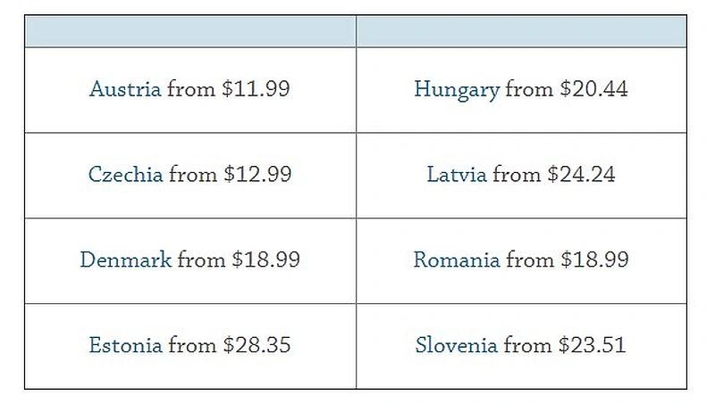Click the $20.44 price text
This screenshot has height=404, width=715.
point(594,88)
